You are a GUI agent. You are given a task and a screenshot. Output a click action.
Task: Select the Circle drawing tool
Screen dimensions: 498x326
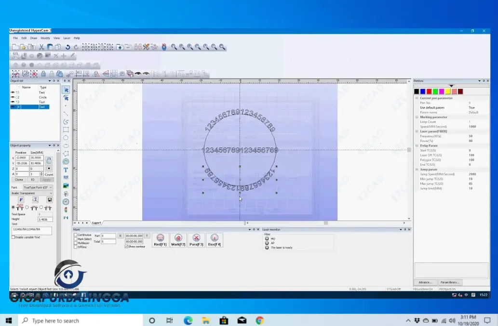click(66, 138)
